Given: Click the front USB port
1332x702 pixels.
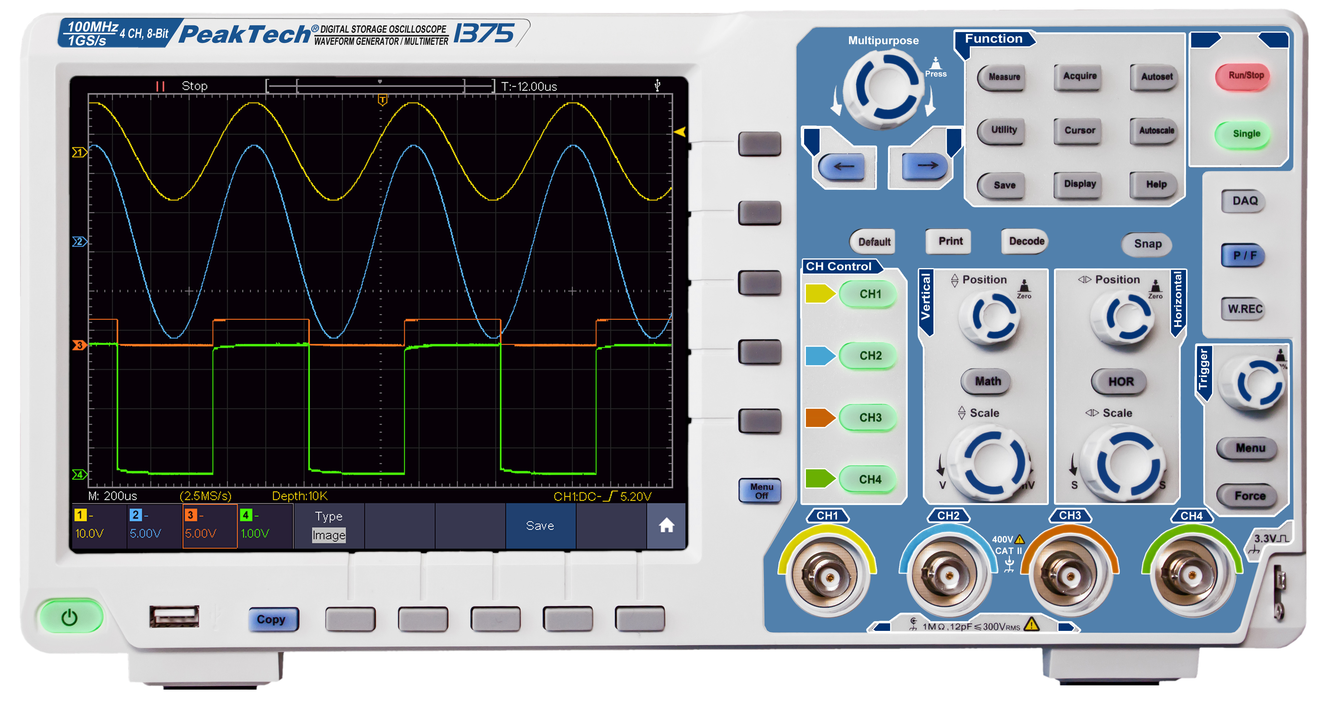Looking at the screenshot, I should click(x=174, y=616).
